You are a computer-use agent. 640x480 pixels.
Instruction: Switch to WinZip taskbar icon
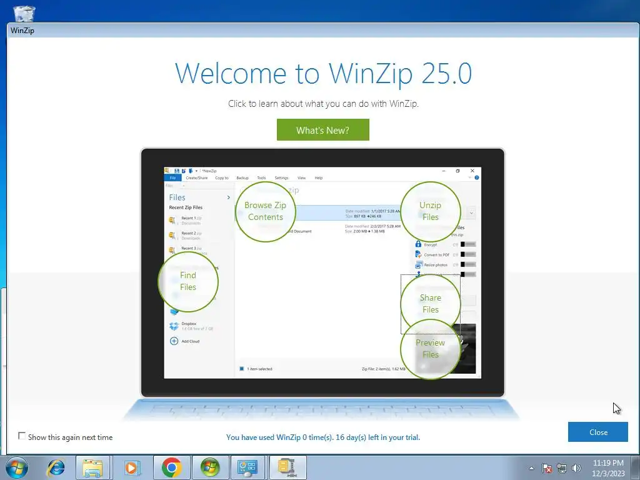pyautogui.click(x=287, y=467)
